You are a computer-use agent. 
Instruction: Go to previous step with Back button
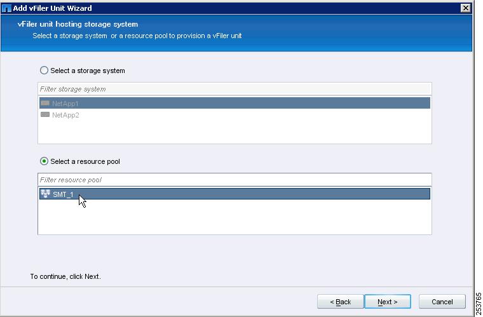point(341,302)
